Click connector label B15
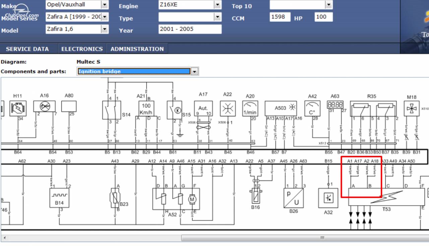The height and width of the screenshot is (246, 429). pos(328,161)
